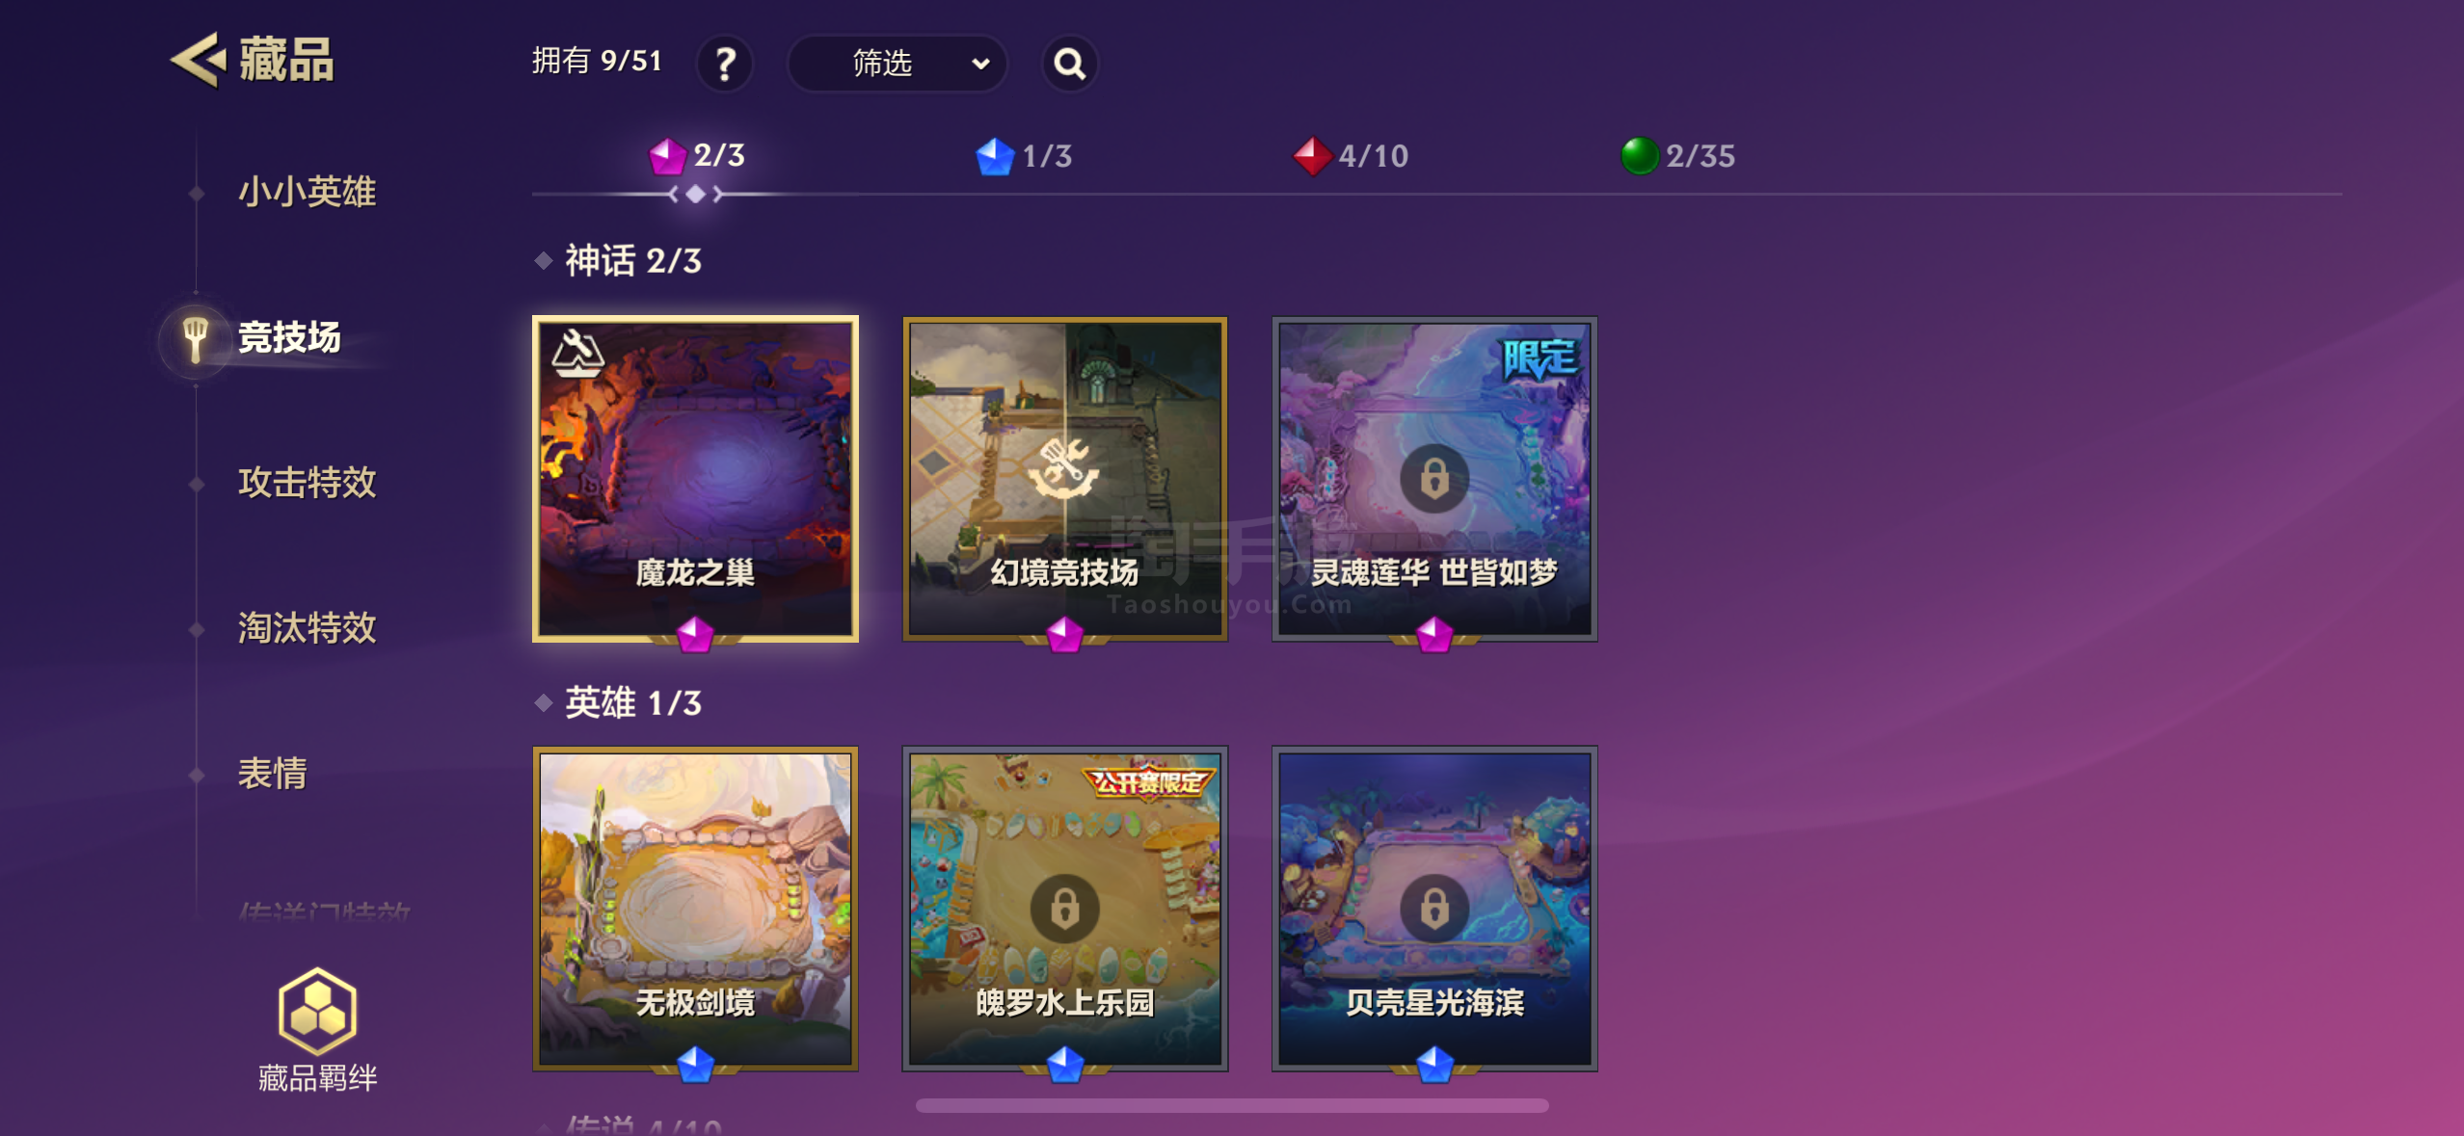Open the question mark help icon
This screenshot has width=2464, height=1136.
click(725, 64)
